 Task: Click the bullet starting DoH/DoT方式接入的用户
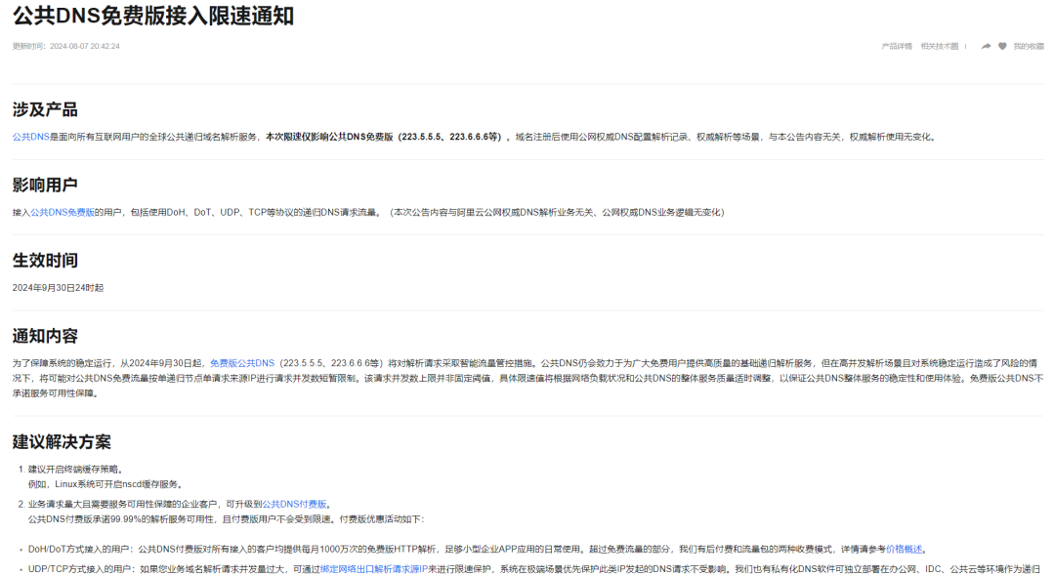pyautogui.click(x=478, y=549)
